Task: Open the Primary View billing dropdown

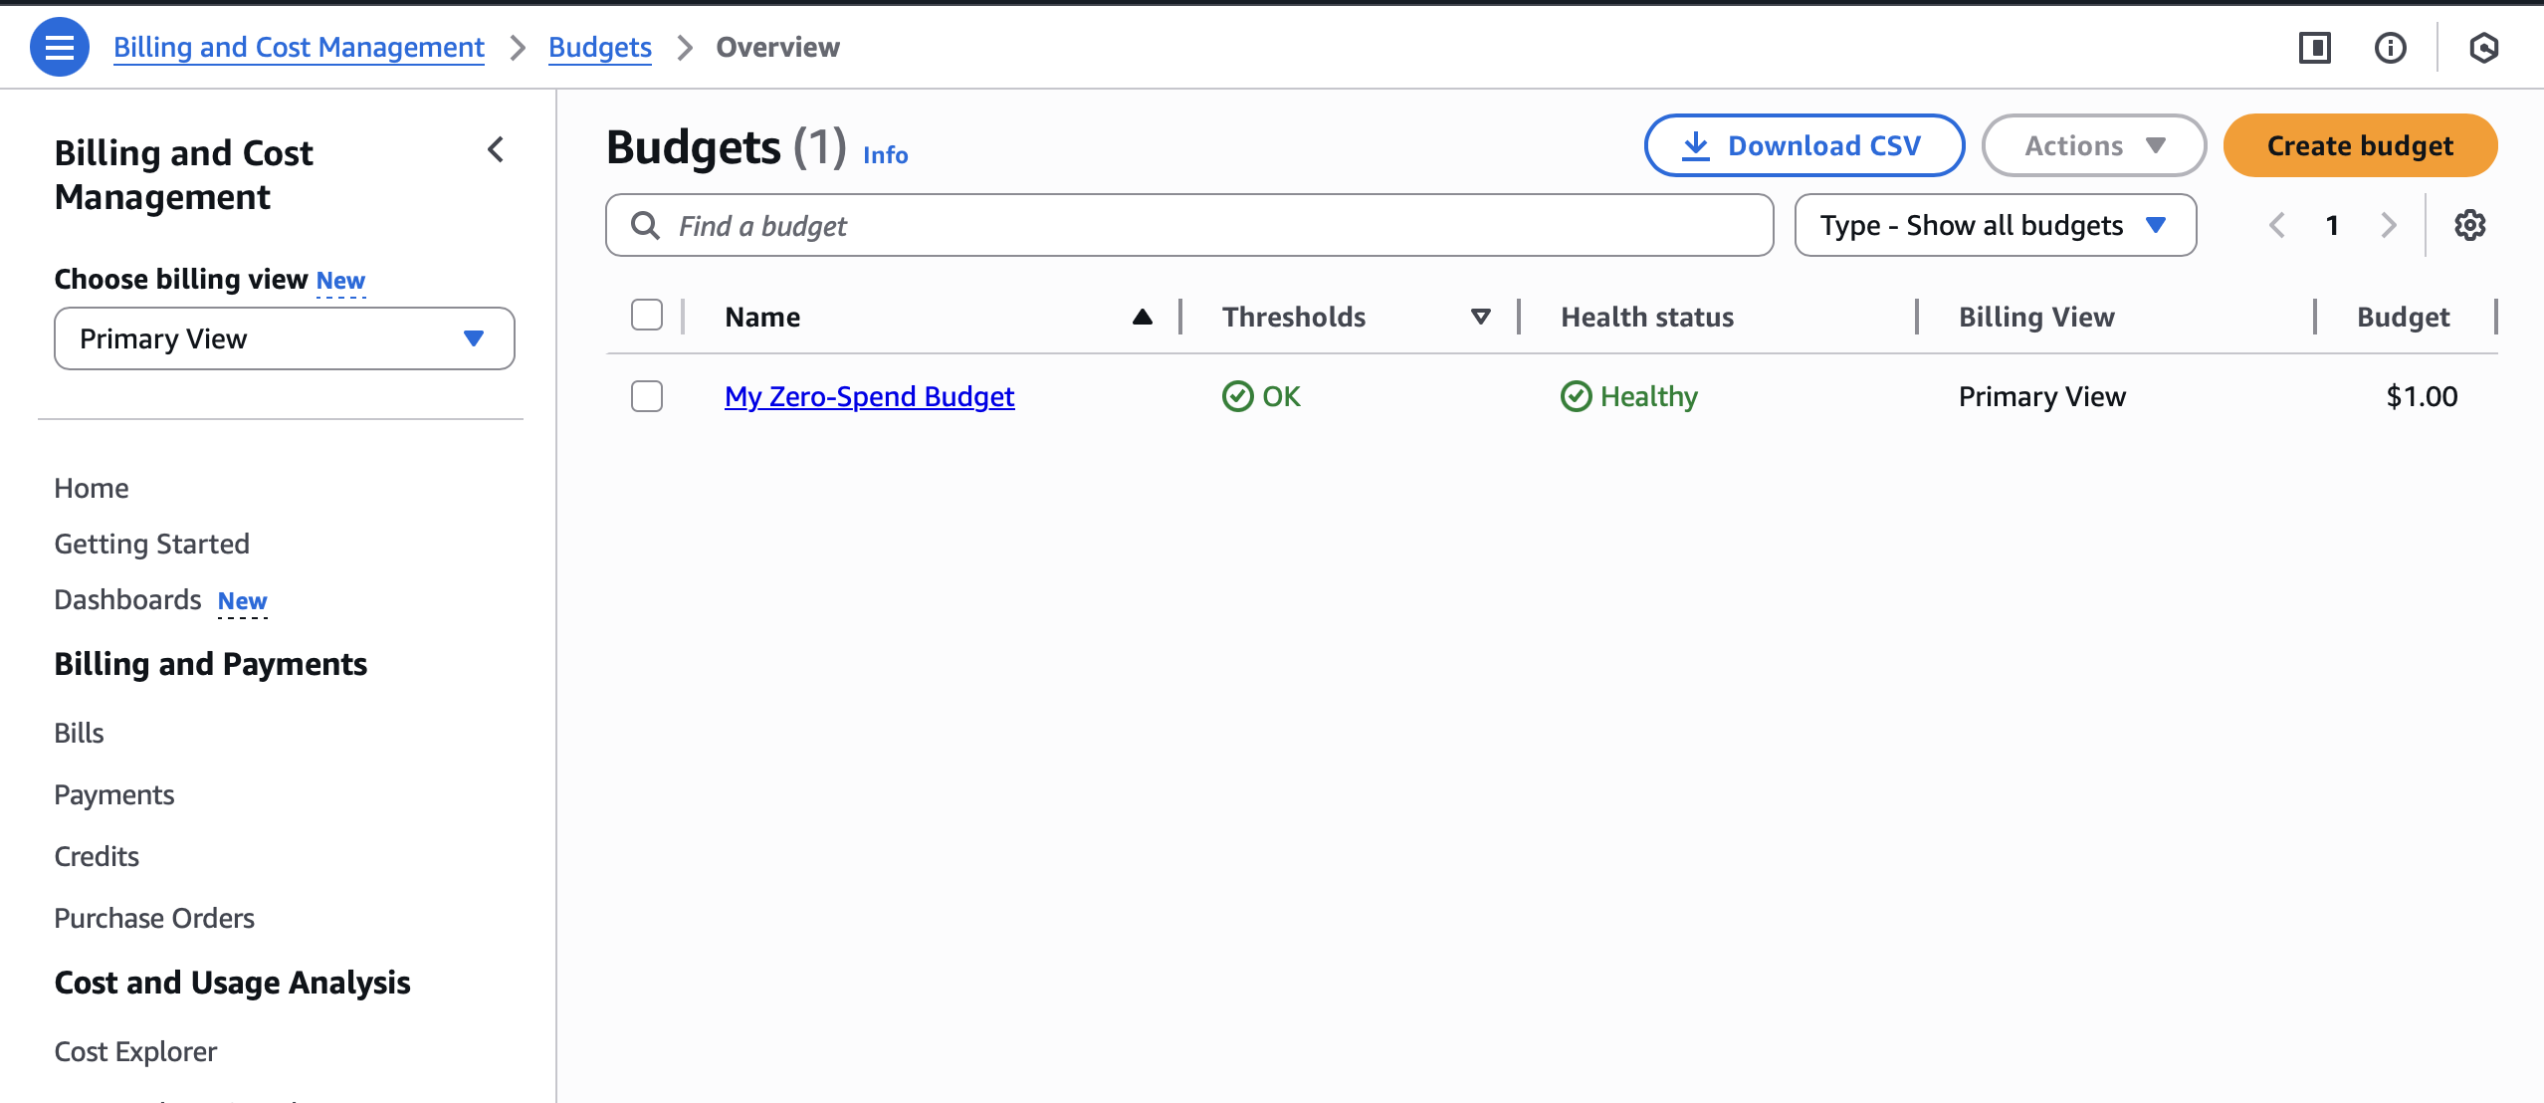Action: (x=284, y=338)
